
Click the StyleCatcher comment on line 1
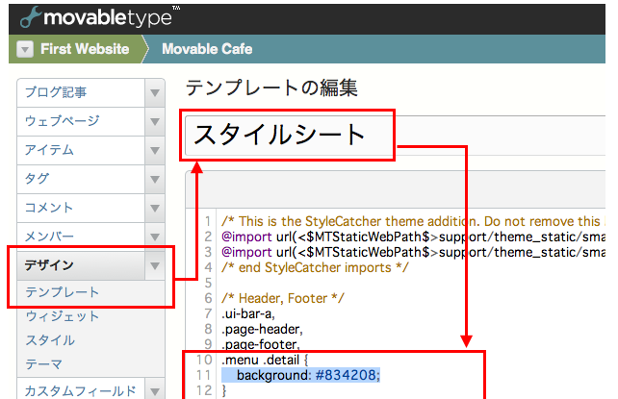[x=413, y=221]
